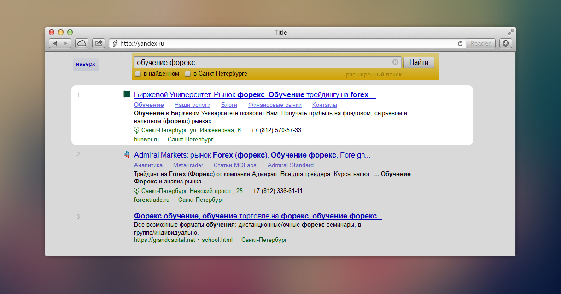Click the Найти search button
Viewport: 561px width, 294px height.
tap(419, 62)
